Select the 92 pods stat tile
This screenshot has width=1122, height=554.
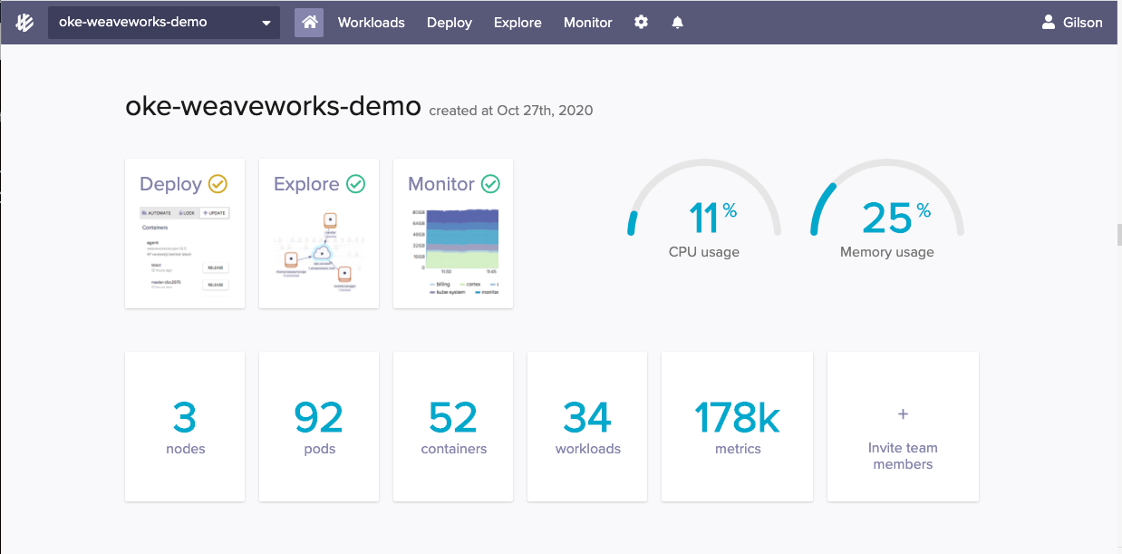319,426
